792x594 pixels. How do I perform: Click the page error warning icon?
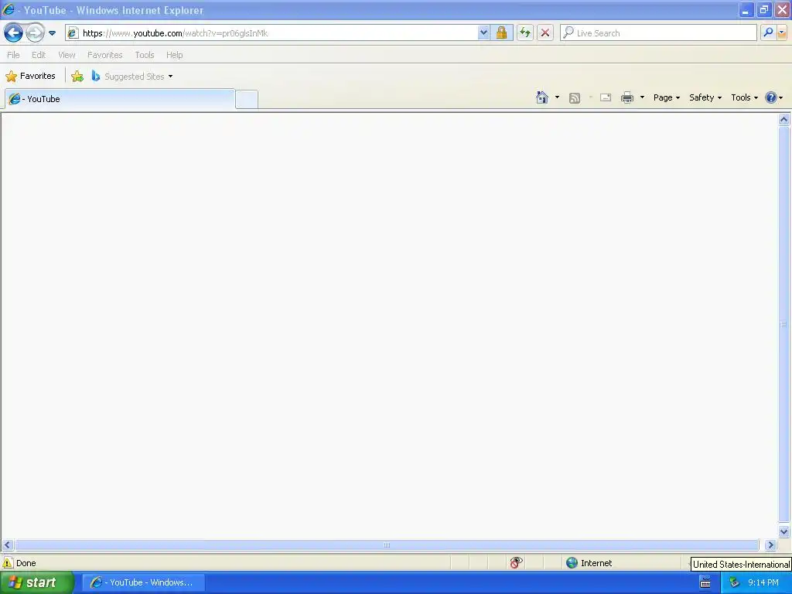[8, 563]
